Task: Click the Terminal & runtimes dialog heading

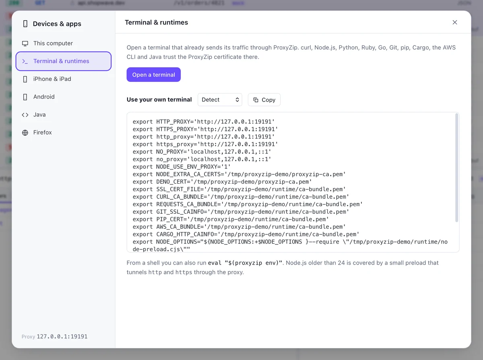Action: (x=157, y=23)
